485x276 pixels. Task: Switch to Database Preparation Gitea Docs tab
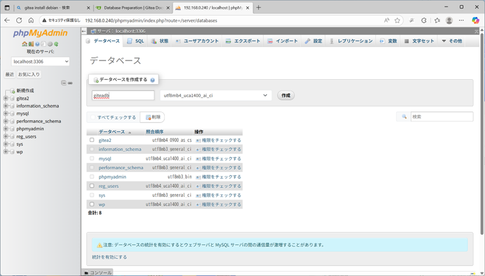[x=134, y=8]
